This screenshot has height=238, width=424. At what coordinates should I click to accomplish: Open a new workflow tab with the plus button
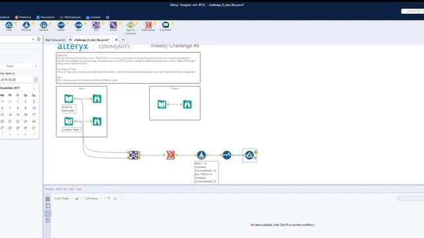pos(123,40)
